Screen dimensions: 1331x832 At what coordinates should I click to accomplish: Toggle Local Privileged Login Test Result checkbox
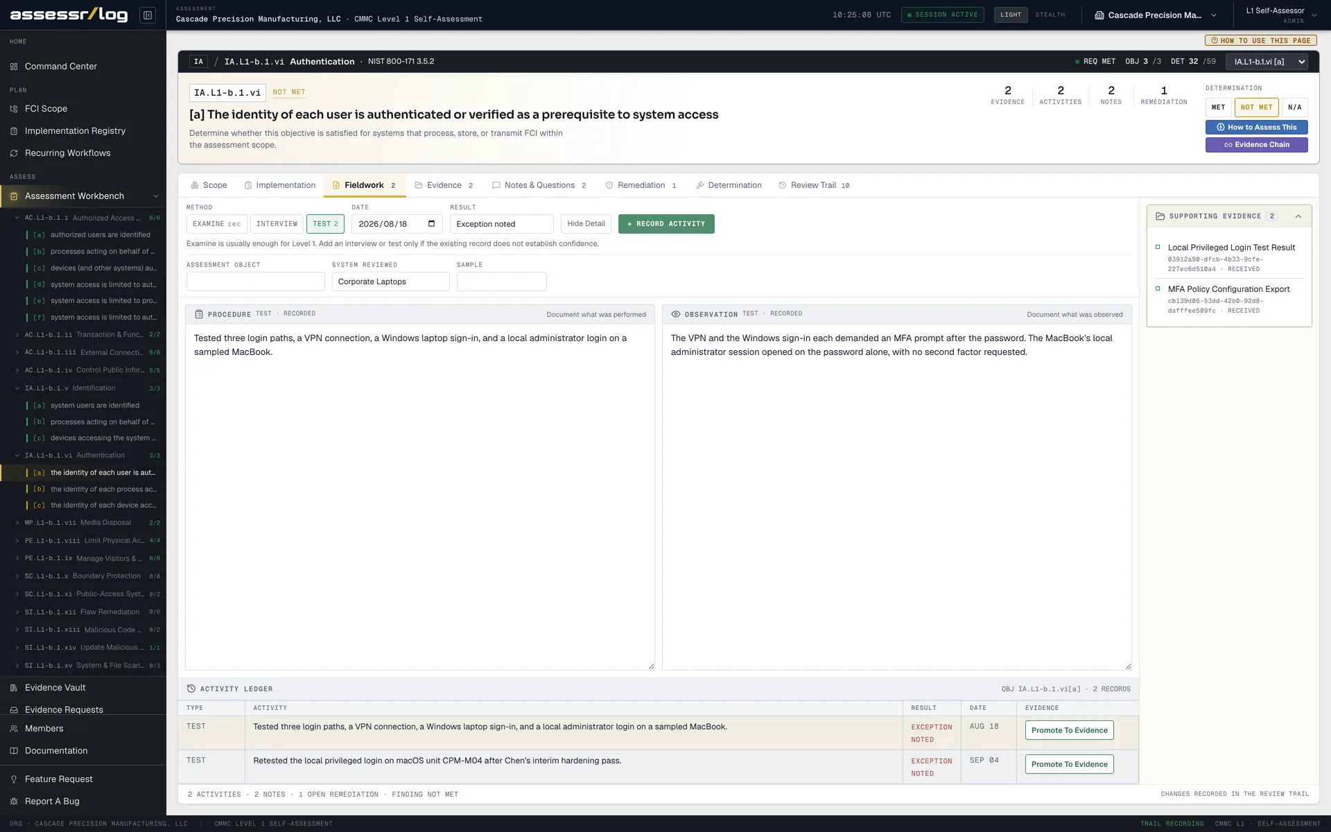(x=1158, y=247)
